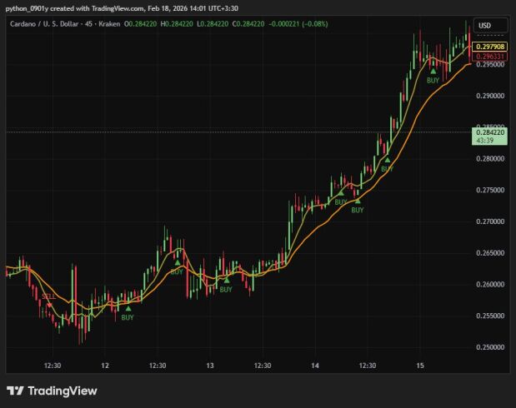Select the BUY signal arrow near 0.255000 level

[x=128, y=314]
